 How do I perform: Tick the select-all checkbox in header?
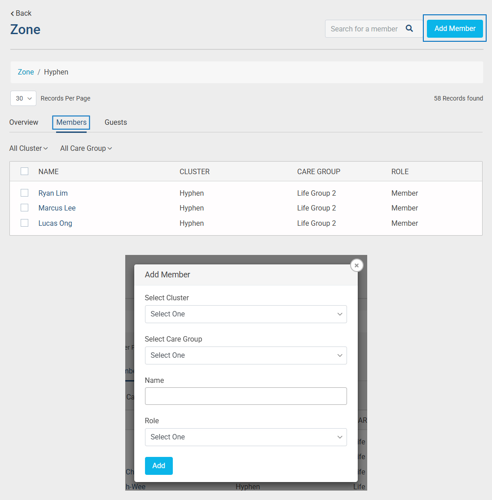coord(25,171)
